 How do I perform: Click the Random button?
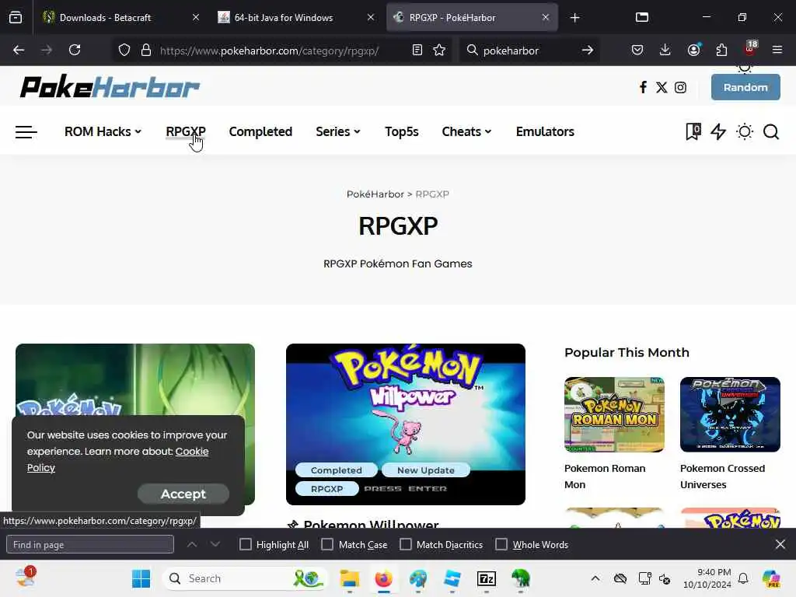click(745, 87)
